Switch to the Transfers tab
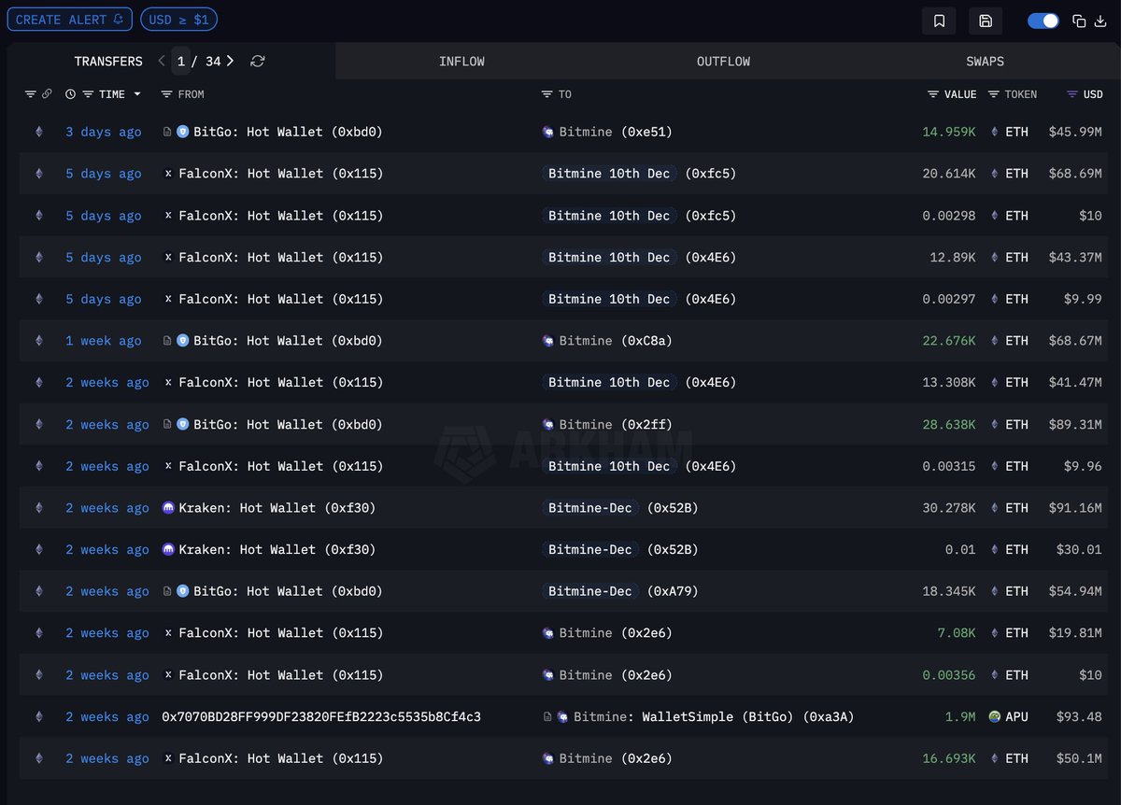The image size is (1121, 805). tap(108, 61)
